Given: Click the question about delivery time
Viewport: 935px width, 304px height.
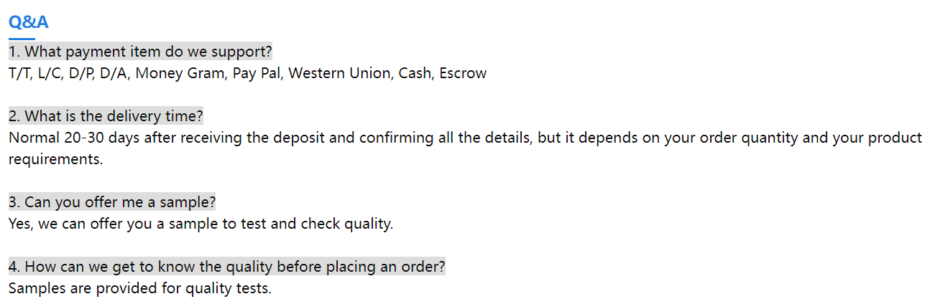Looking at the screenshot, I should click(106, 116).
